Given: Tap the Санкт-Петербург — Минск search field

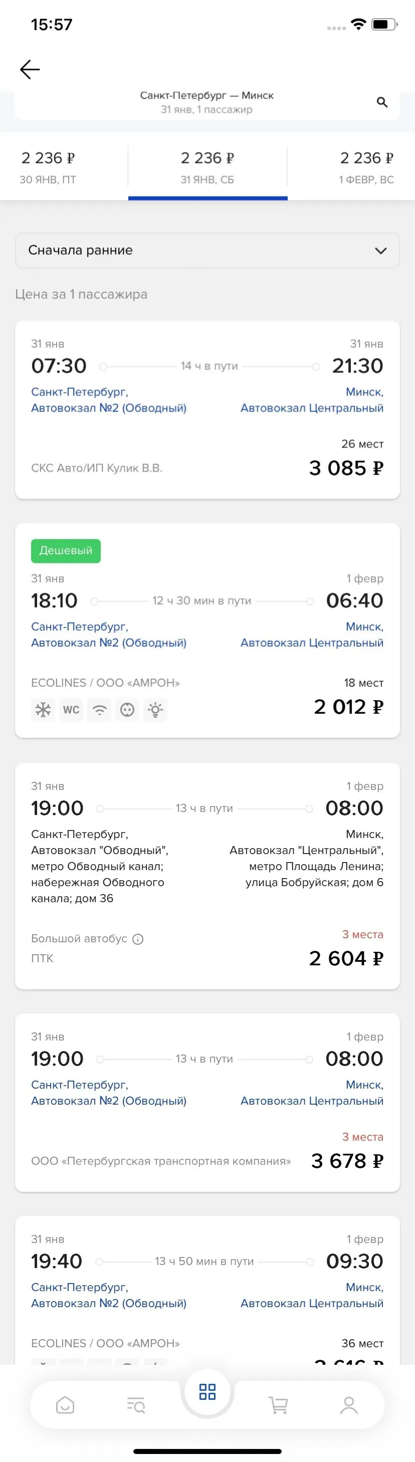Looking at the screenshot, I should coord(206,102).
